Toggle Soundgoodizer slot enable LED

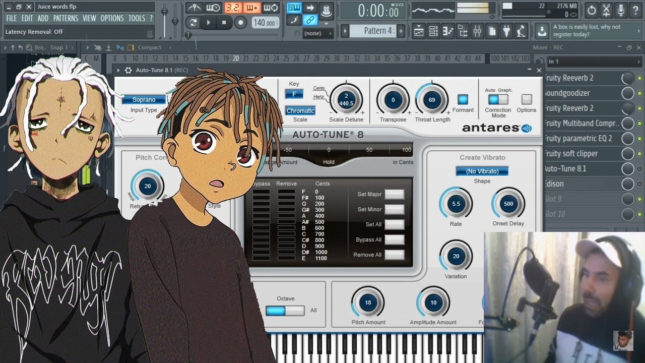tap(639, 93)
